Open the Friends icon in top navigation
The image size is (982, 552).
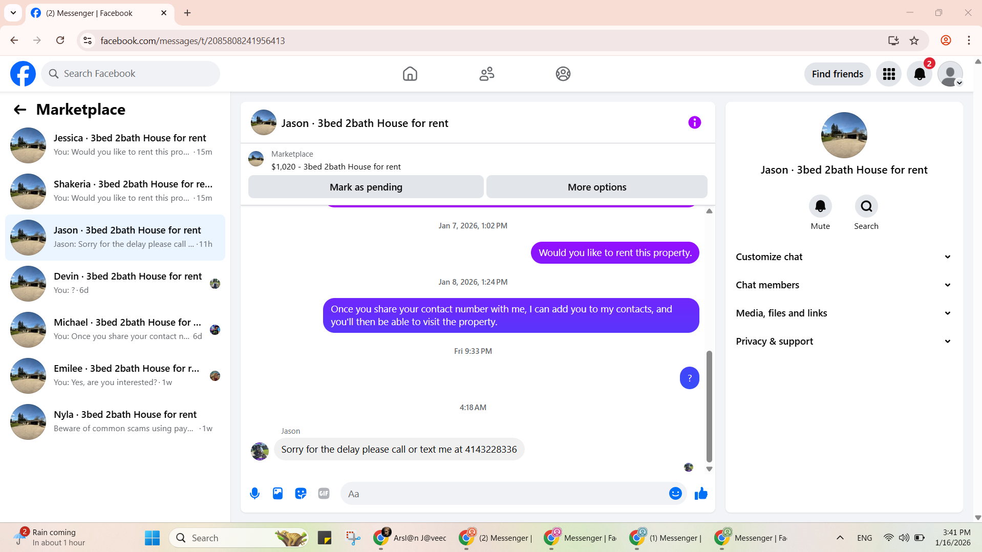coord(486,74)
